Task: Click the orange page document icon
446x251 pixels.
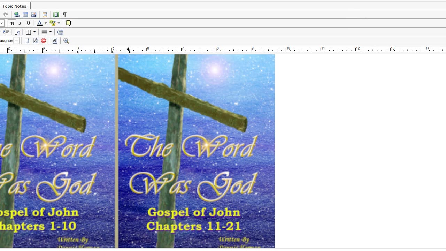Action: 45,15
